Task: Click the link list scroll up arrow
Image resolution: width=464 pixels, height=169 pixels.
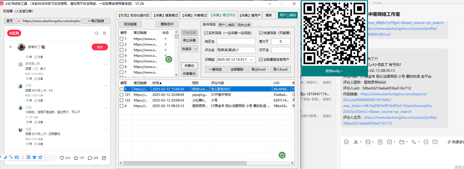Action: coord(177,32)
